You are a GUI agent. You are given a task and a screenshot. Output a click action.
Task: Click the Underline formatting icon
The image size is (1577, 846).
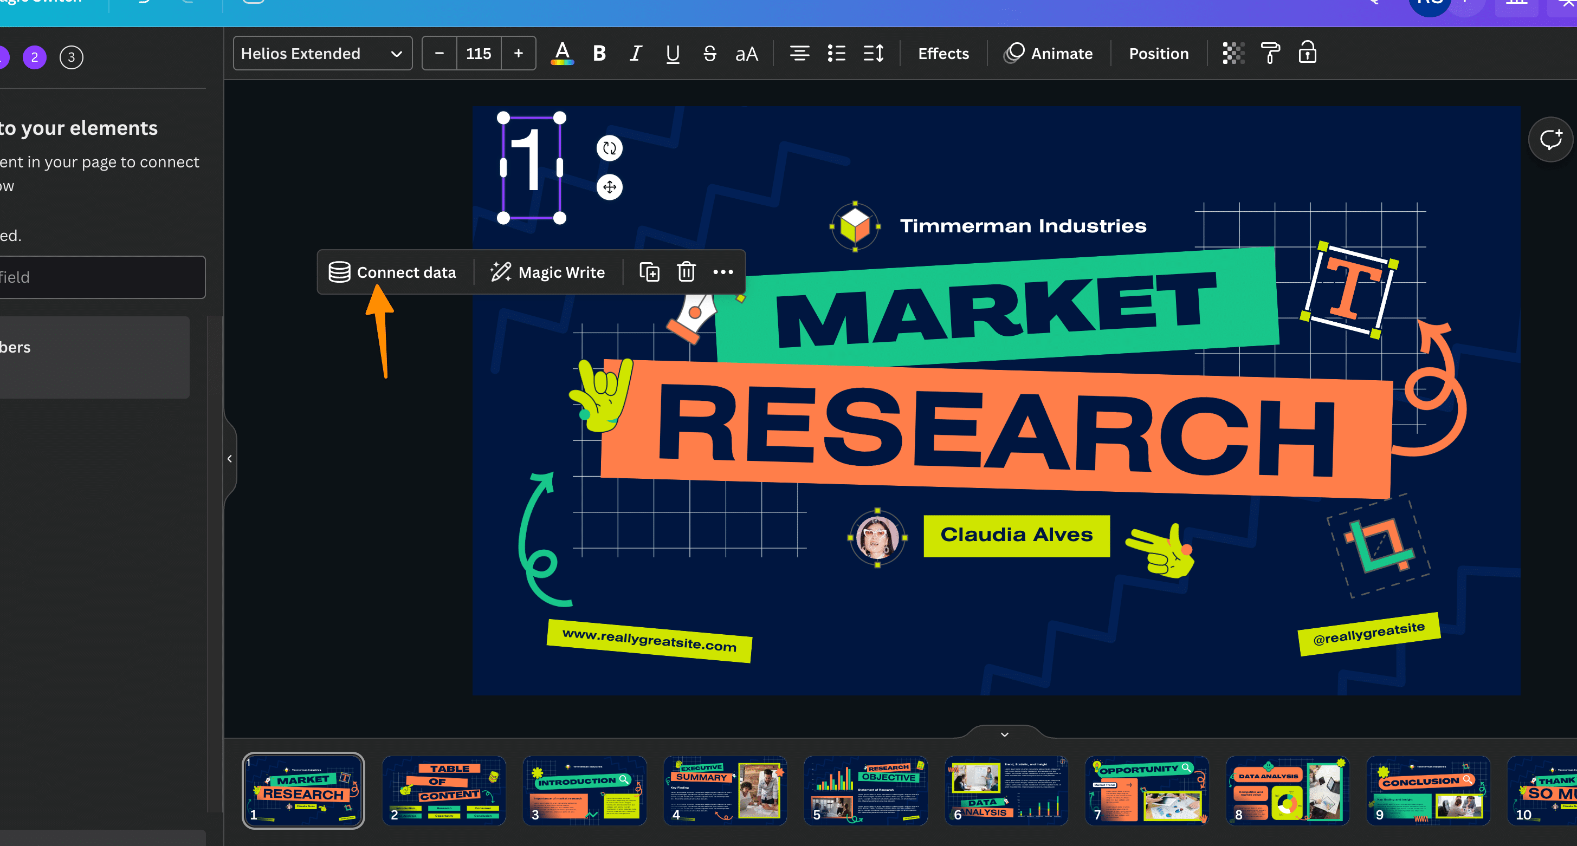[673, 53]
